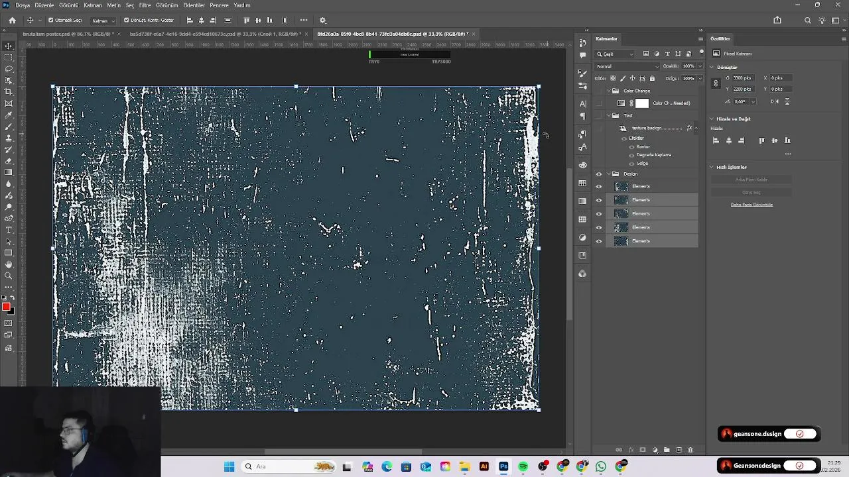
Task: Click the red foreground color swatch
Action: (x=6, y=306)
